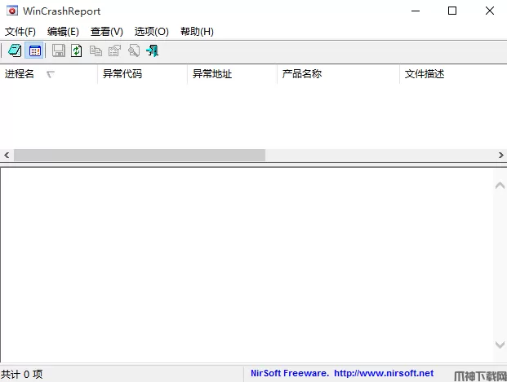Click the Save floppy disk toolbar icon
Screen dimensions: 507x382
[x=59, y=50]
